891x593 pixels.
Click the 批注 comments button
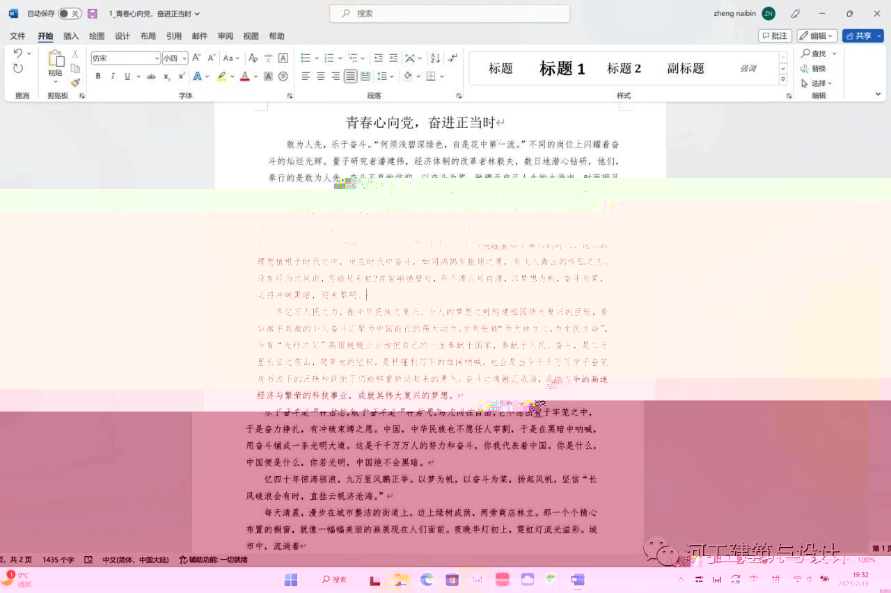click(x=775, y=35)
